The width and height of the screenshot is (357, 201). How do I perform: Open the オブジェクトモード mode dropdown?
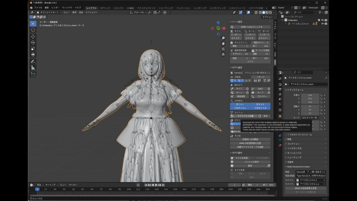click(50, 12)
